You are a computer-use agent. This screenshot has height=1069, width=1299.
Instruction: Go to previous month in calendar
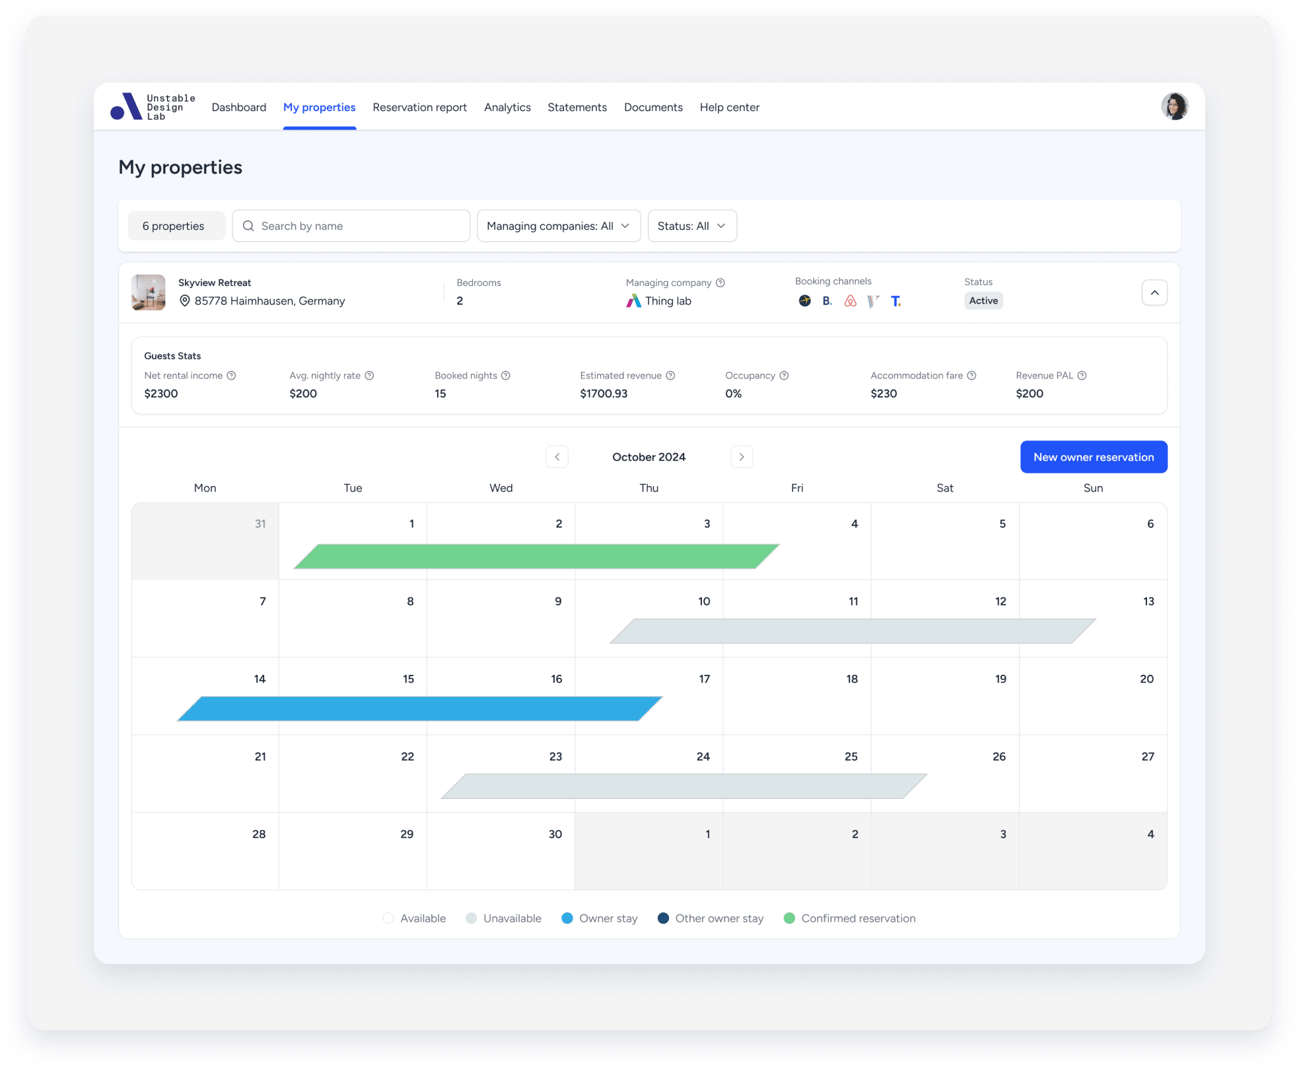[x=557, y=457]
